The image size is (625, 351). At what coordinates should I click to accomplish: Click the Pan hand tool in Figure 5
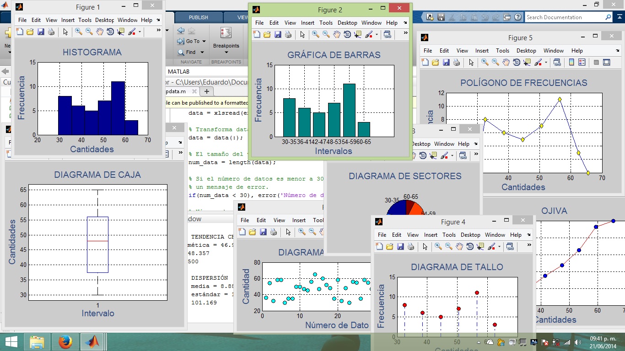click(x=506, y=63)
